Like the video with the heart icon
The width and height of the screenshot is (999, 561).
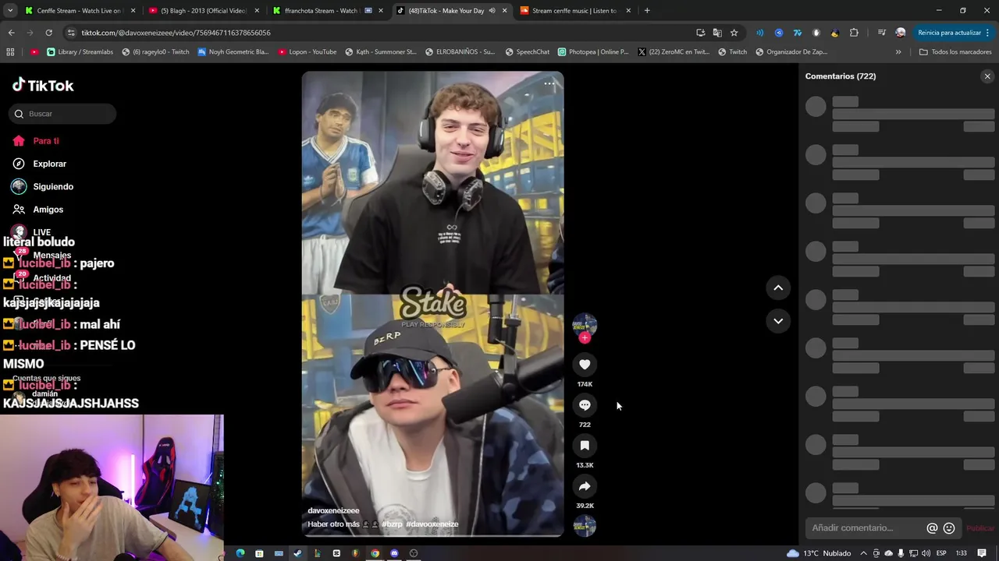click(585, 364)
